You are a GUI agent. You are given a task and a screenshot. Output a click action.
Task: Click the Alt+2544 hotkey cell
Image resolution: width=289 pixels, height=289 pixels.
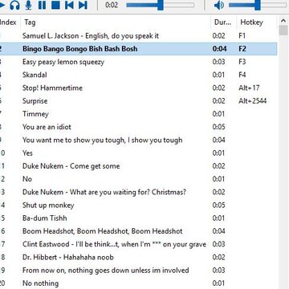point(253,101)
